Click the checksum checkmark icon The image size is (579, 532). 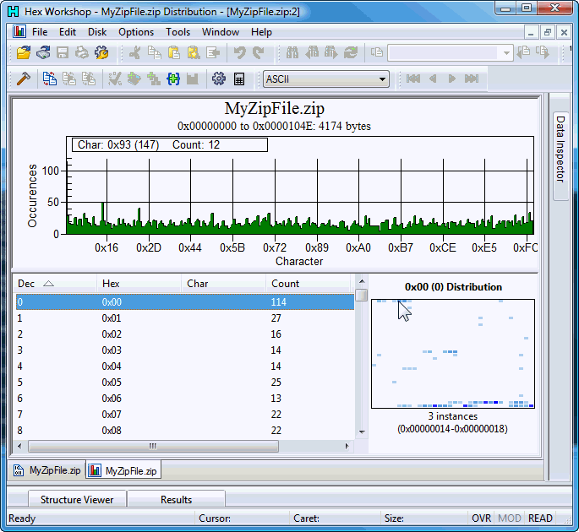115,79
